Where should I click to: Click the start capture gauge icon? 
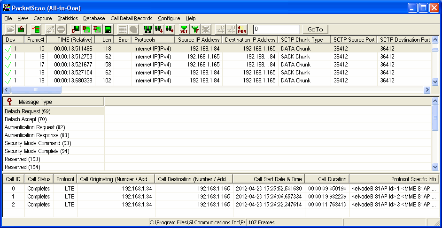pyautogui.click(x=51, y=29)
